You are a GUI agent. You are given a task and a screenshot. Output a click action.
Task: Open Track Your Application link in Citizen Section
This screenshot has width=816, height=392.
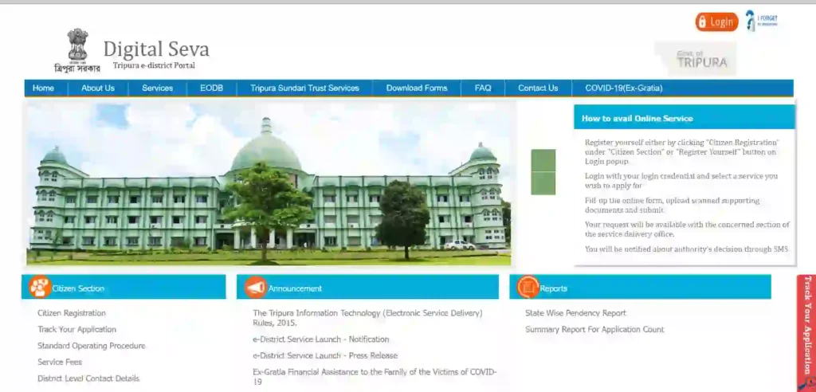click(76, 329)
